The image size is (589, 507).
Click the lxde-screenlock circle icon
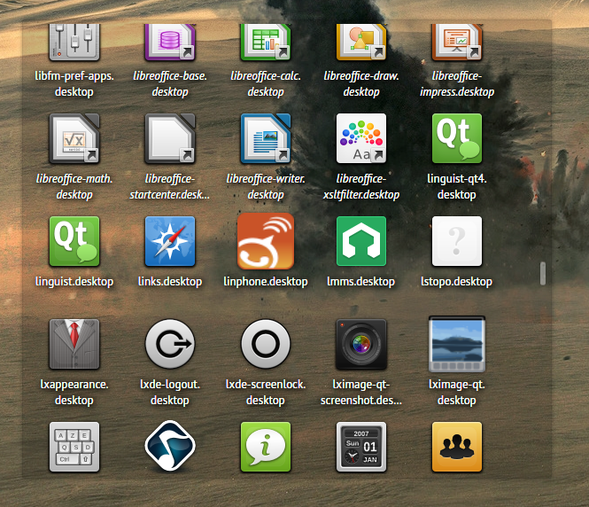[x=266, y=344]
